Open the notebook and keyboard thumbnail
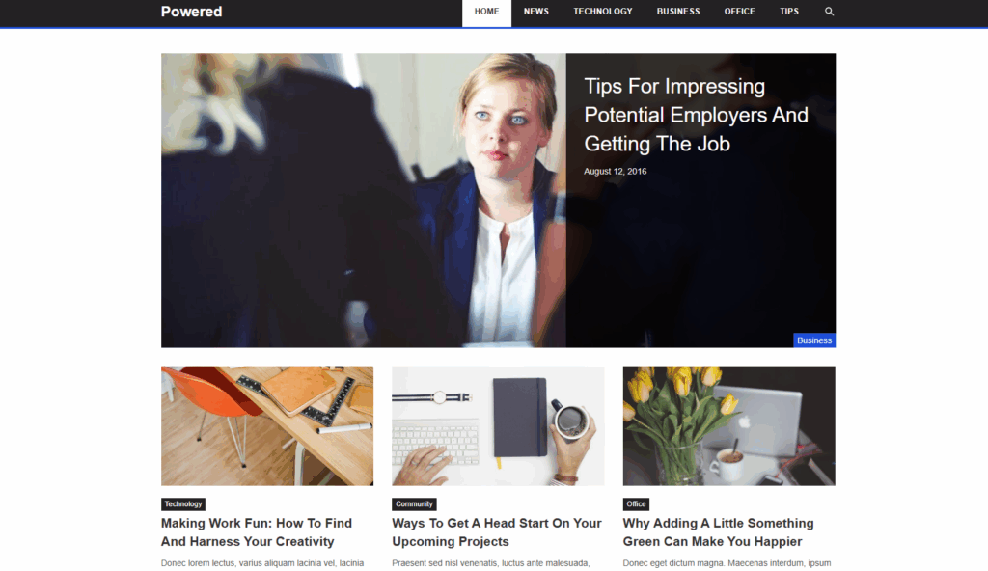 click(x=498, y=426)
